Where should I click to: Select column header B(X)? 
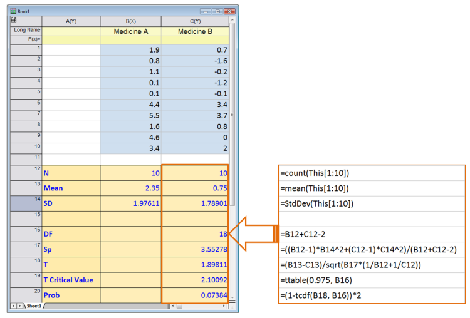click(x=130, y=21)
